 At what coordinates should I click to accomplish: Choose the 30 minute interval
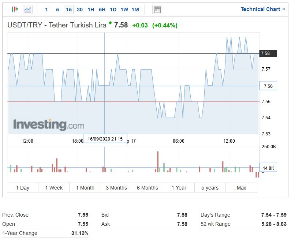[80, 10]
